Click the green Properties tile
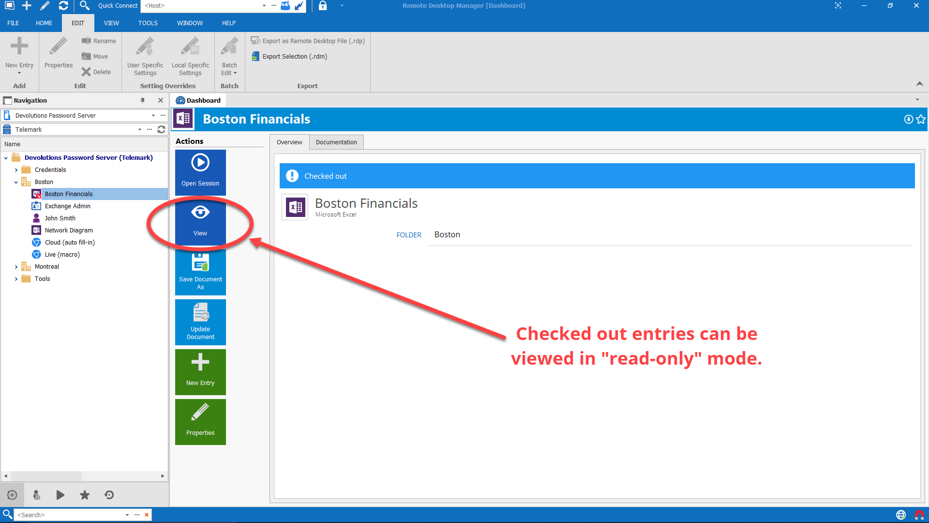The height and width of the screenshot is (523, 929). [200, 422]
